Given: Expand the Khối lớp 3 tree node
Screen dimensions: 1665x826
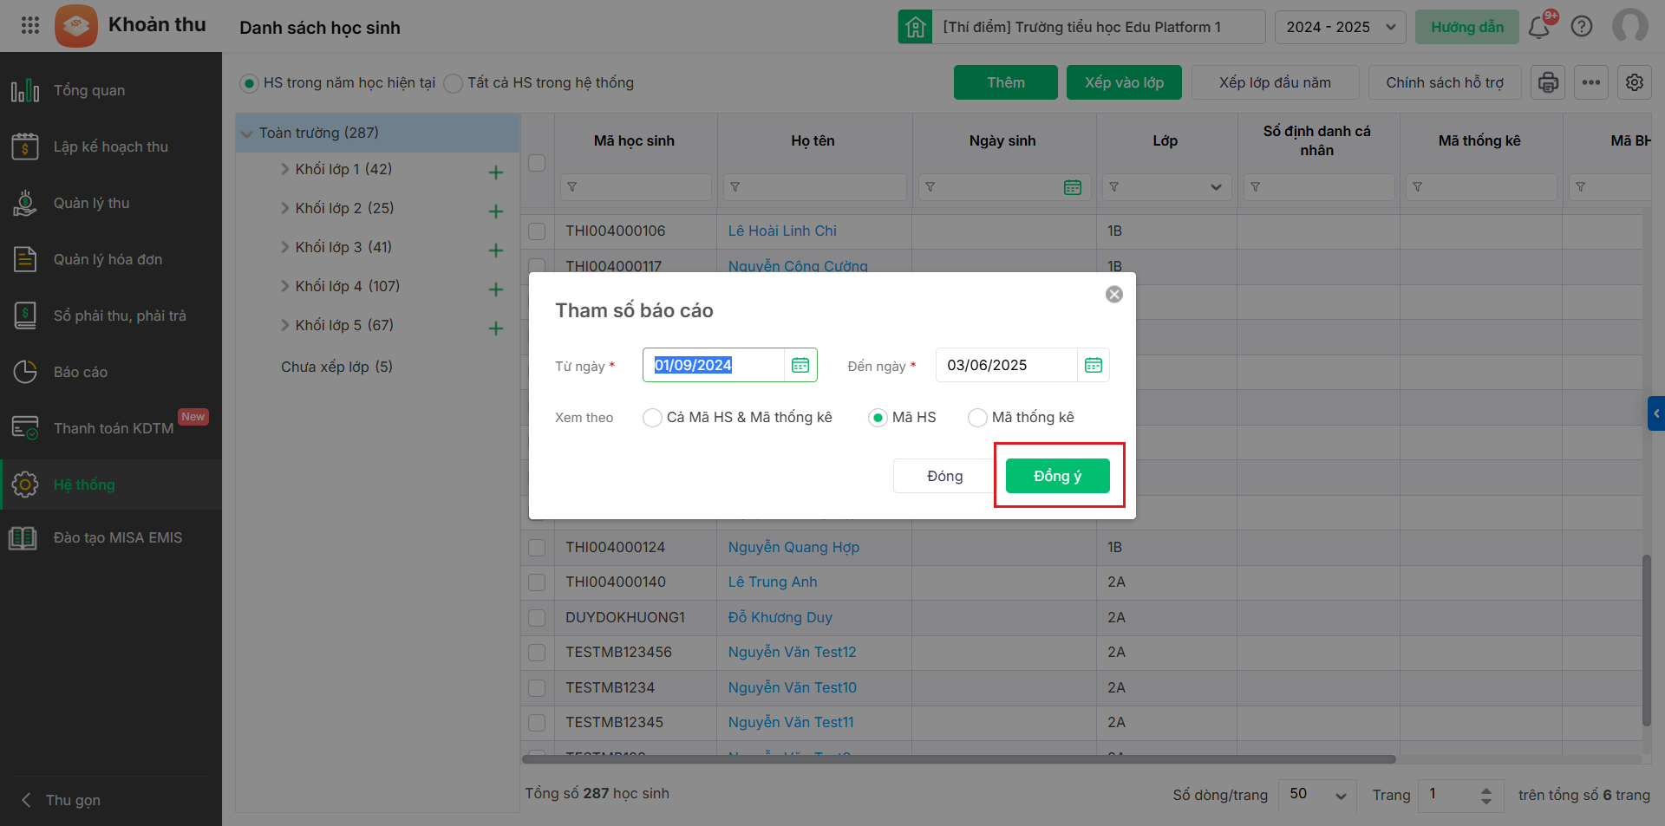Looking at the screenshot, I should click(x=285, y=247).
